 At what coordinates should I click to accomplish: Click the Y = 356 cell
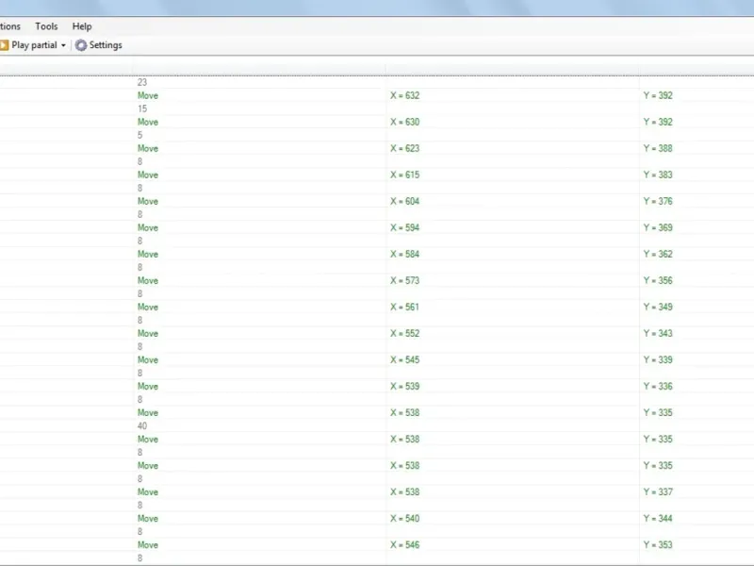coord(658,280)
